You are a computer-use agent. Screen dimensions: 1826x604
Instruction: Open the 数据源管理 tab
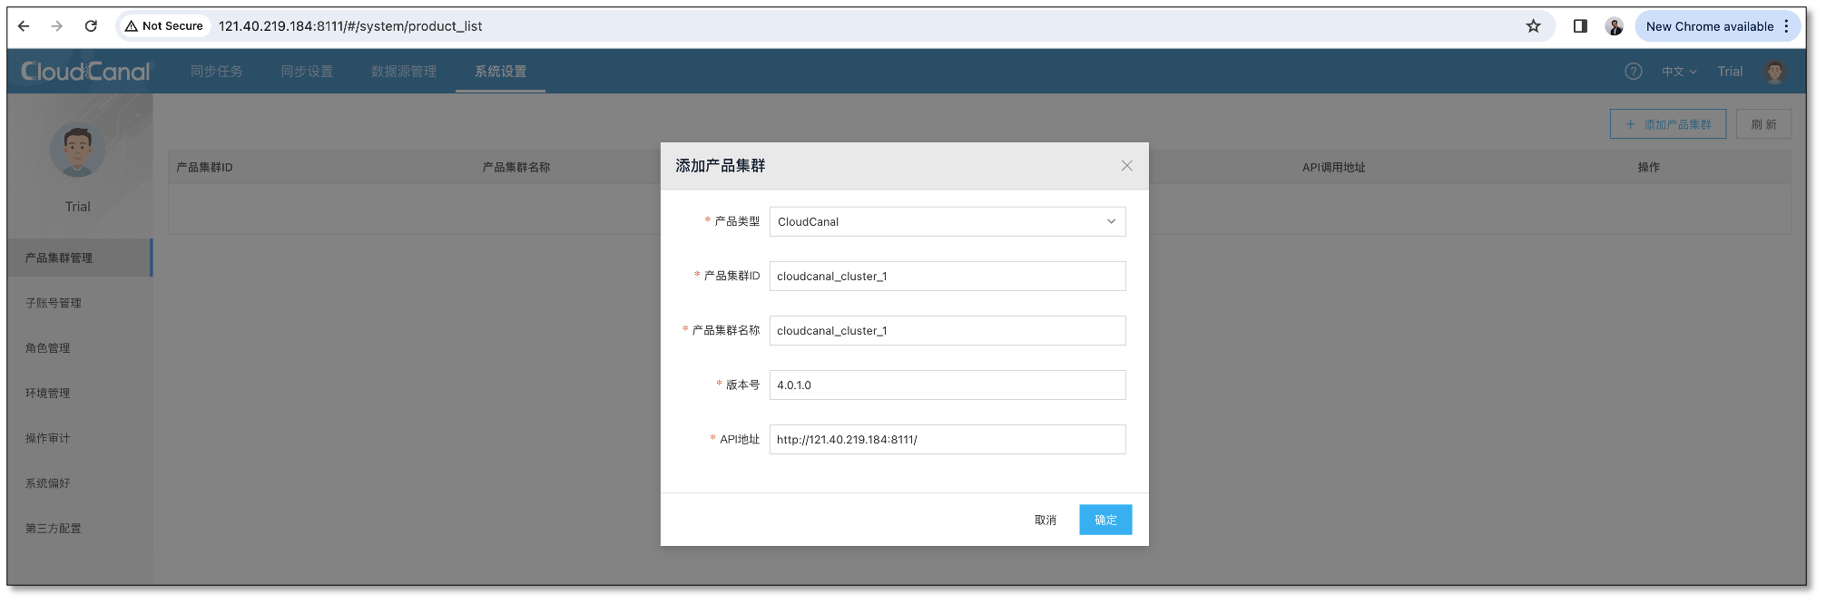point(404,72)
